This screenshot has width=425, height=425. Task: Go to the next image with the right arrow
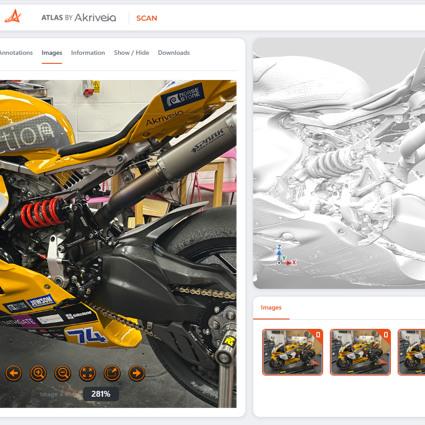click(136, 373)
